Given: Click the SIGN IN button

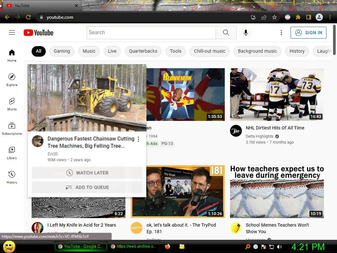Looking at the screenshot, I should coord(308,33).
